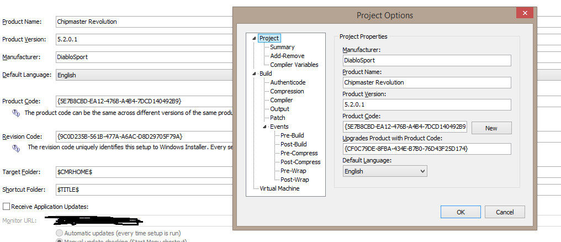Select Virtual Machine tree item
The height and width of the screenshot is (242, 561).
coord(279,188)
